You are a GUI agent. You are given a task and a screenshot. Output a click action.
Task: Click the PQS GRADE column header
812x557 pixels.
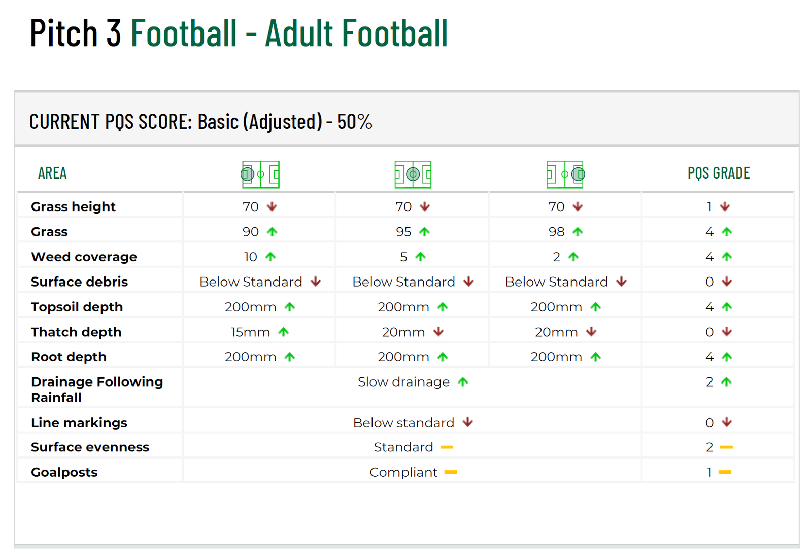click(718, 173)
